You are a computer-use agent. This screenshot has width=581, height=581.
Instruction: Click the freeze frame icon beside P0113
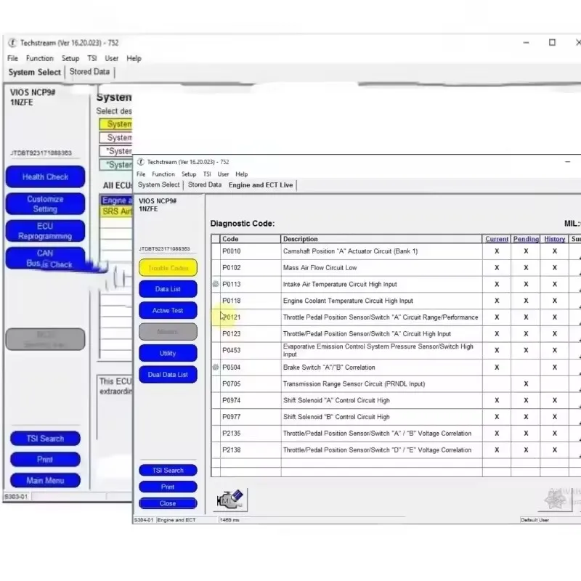pos(216,284)
